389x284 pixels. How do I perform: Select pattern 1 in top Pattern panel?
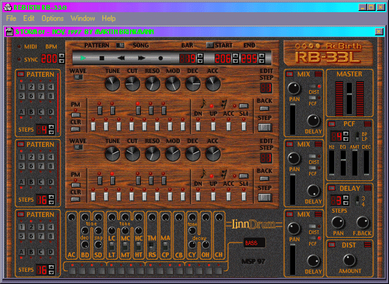[22, 87]
